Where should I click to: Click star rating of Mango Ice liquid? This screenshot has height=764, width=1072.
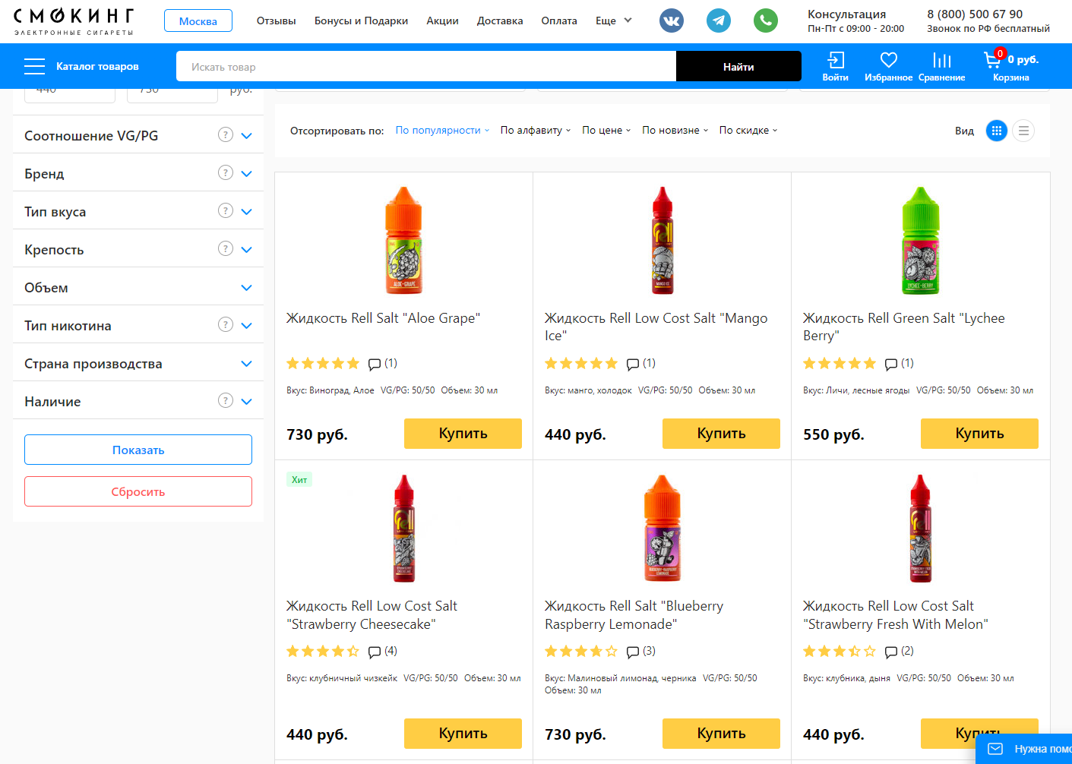click(x=581, y=363)
